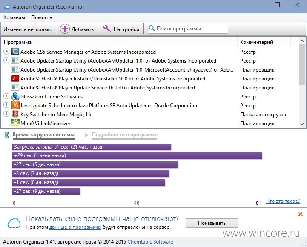307x247 pixels.
Task: Click the Настройки toolbar button label
Action: click(126, 29)
